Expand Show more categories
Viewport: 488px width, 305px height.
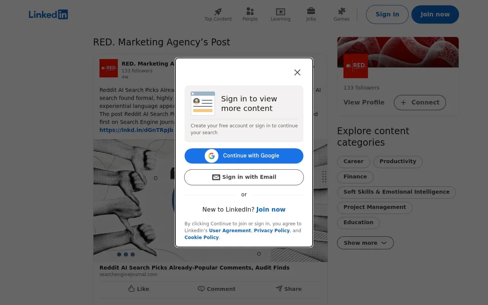pos(365,243)
